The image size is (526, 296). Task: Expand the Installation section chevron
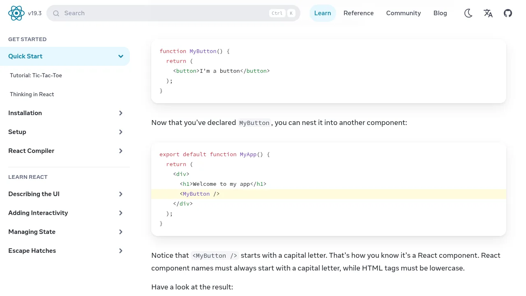121,113
